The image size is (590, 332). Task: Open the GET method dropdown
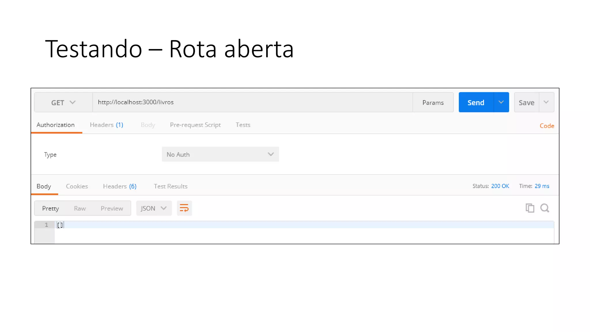(63, 102)
